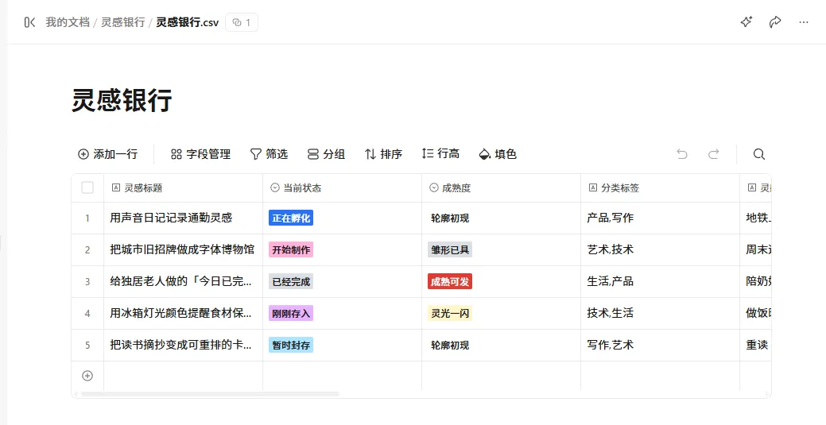The image size is (826, 425).
Task: Click the horizontal scrollbar under the table
Action: (x=210, y=394)
